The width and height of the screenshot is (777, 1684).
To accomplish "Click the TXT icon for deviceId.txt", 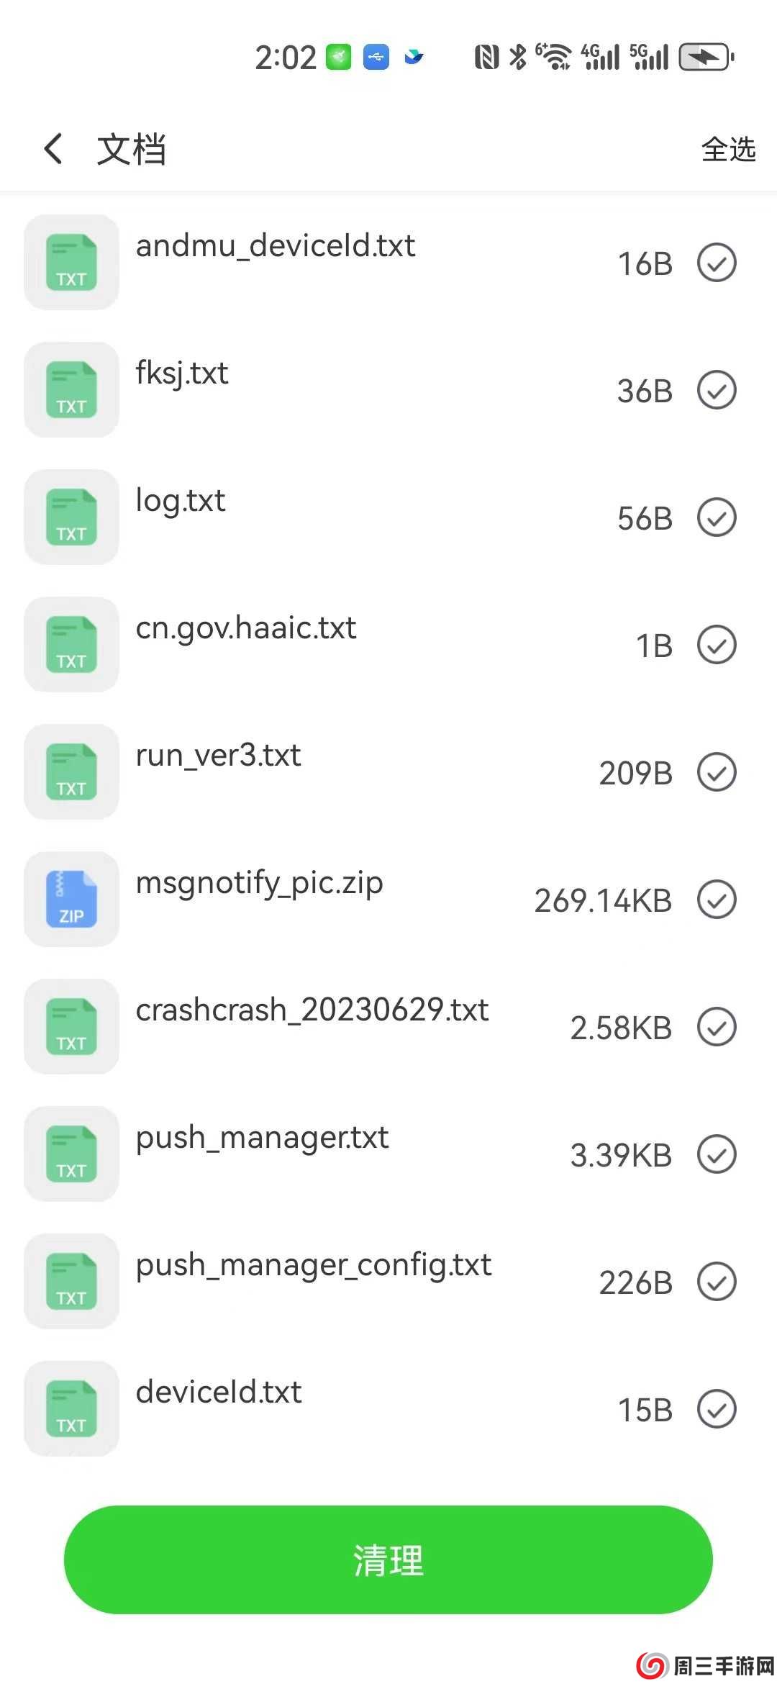I will click(x=71, y=1408).
